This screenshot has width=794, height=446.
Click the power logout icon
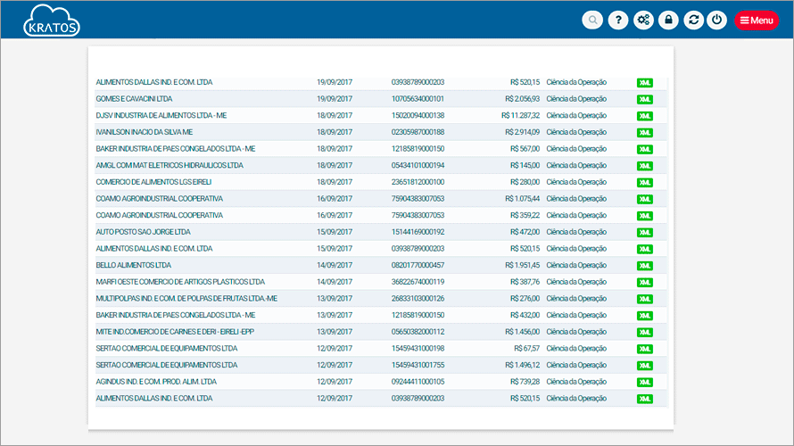(x=717, y=21)
